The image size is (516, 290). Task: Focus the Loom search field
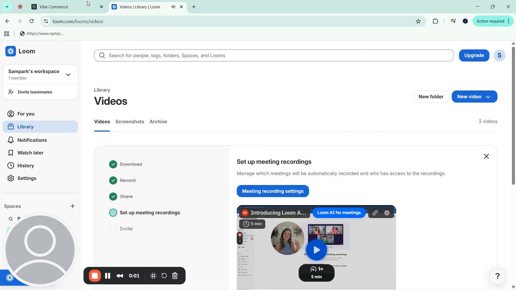(274, 56)
